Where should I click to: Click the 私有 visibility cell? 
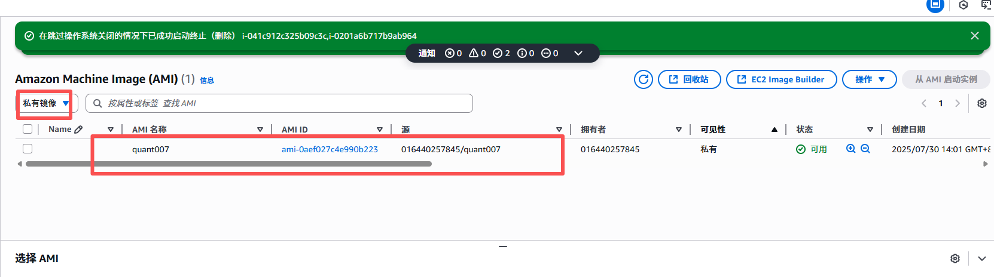click(x=709, y=149)
